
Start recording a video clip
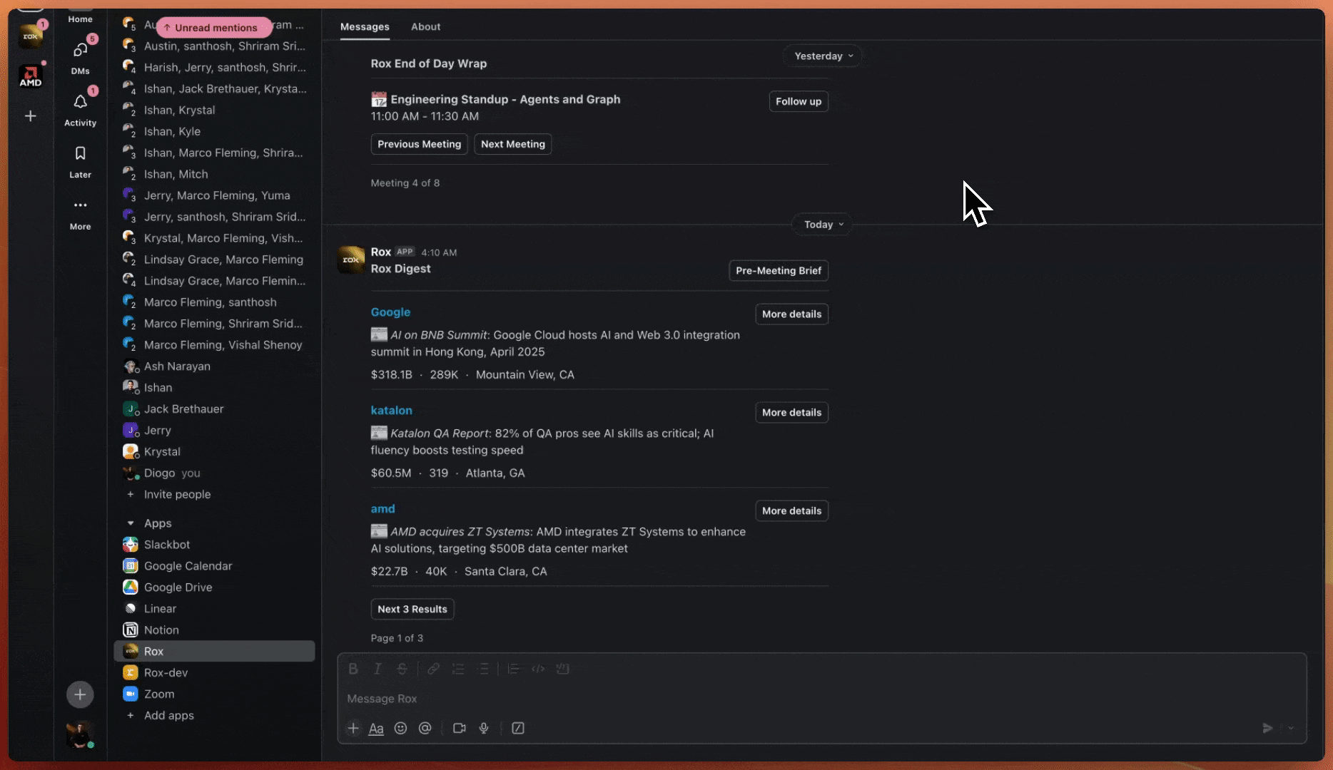[x=459, y=728]
